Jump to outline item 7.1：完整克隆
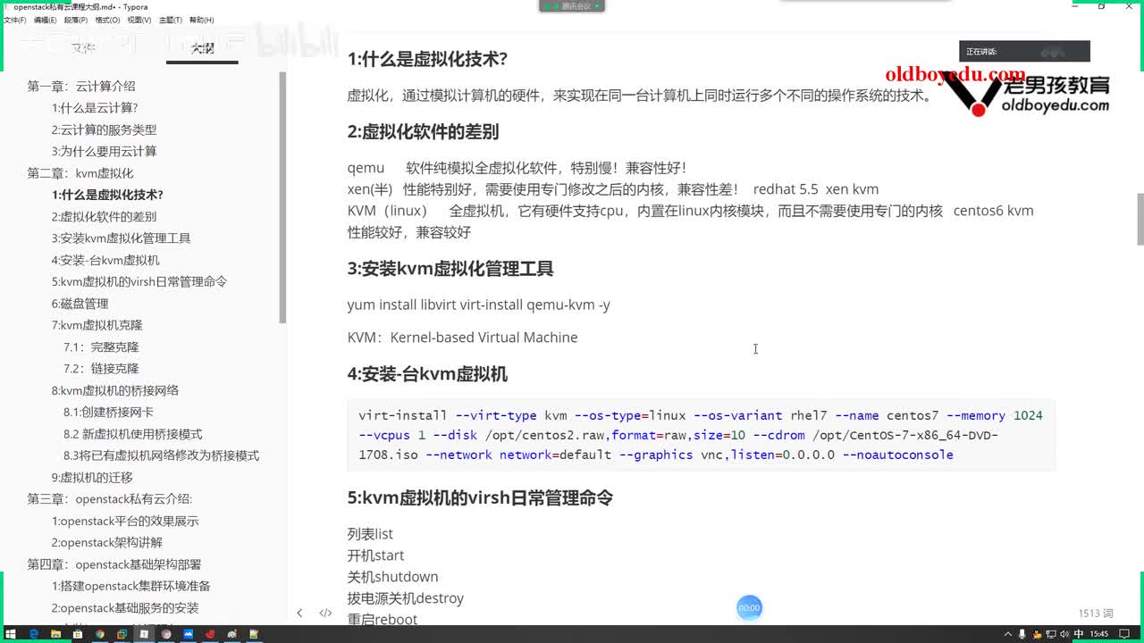Viewport: 1144px width, 643px height. tap(101, 347)
